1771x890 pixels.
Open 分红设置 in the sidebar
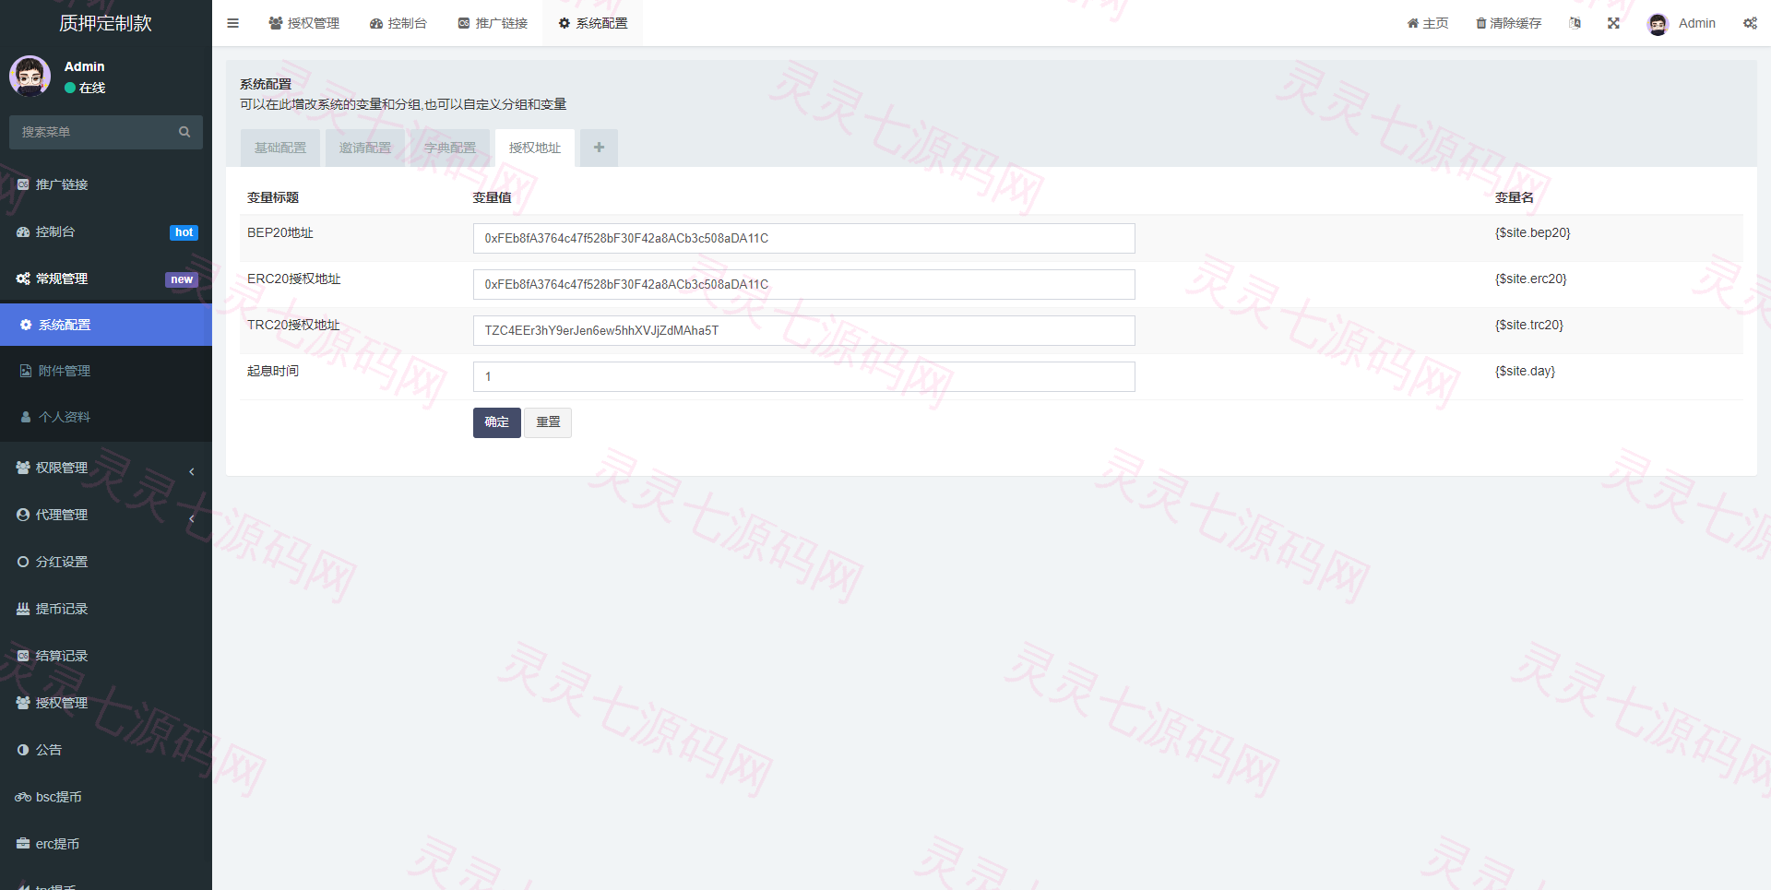point(106,562)
